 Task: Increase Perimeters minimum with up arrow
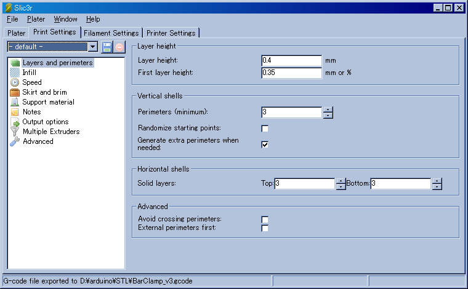[x=328, y=109]
